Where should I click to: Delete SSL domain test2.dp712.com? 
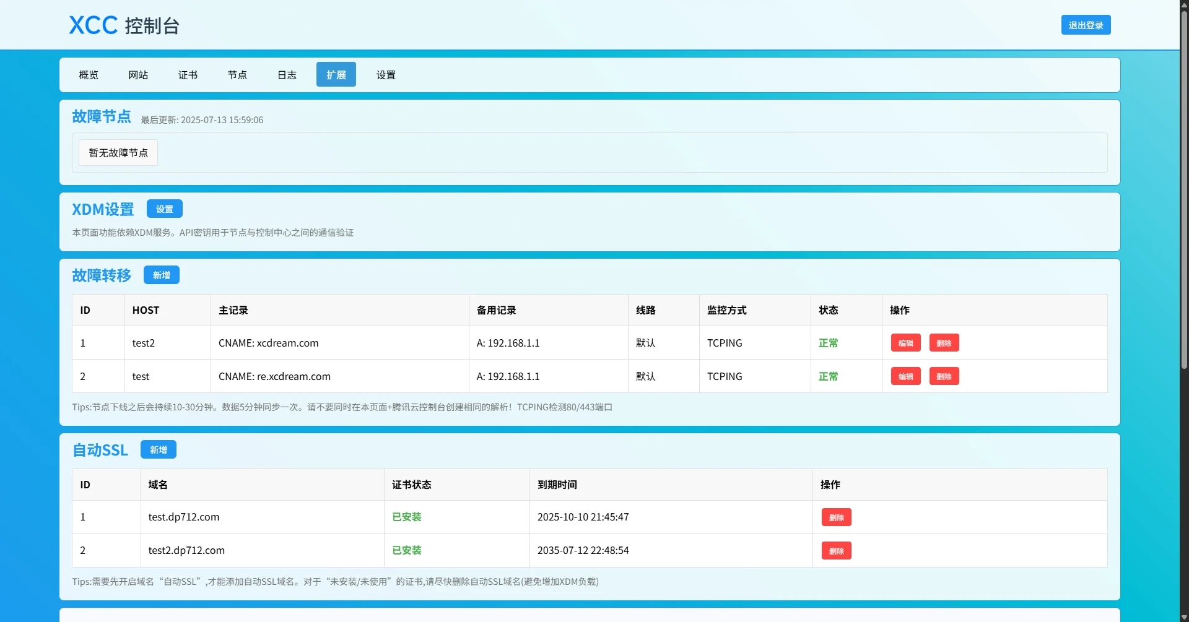point(836,551)
